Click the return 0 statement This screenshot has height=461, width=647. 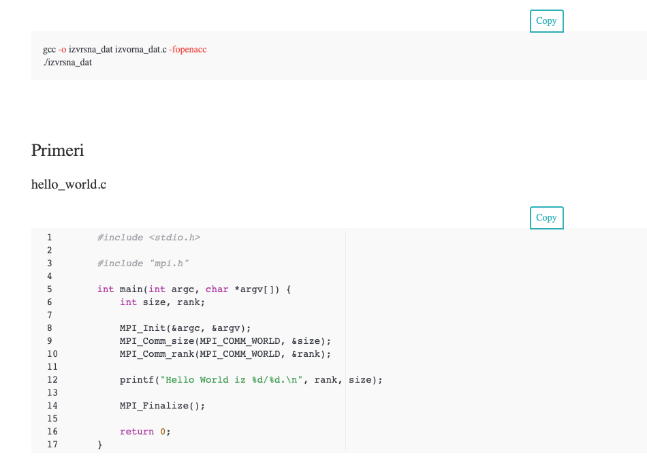tap(143, 431)
